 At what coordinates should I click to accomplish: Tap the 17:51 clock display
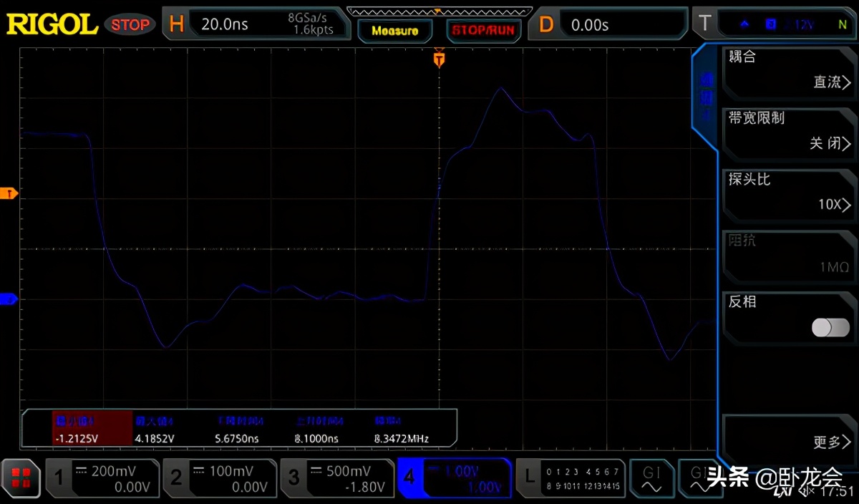coord(836,491)
